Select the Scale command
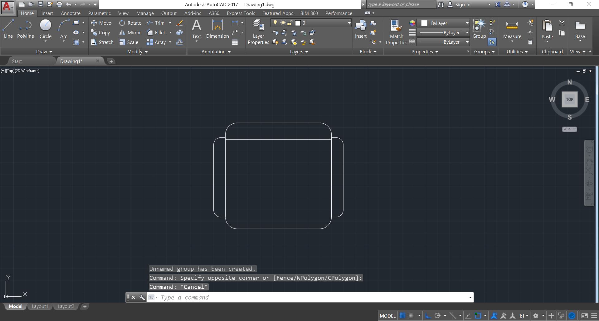The width and height of the screenshot is (599, 321). pyautogui.click(x=129, y=42)
